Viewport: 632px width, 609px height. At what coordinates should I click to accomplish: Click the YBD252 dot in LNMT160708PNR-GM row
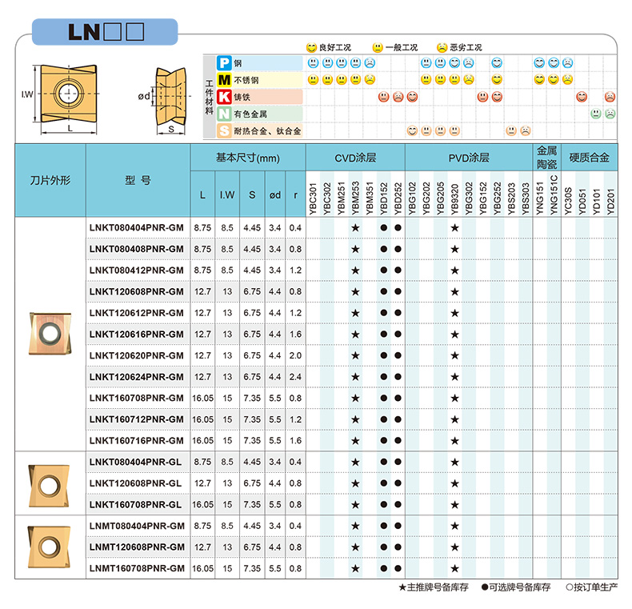[x=398, y=568]
